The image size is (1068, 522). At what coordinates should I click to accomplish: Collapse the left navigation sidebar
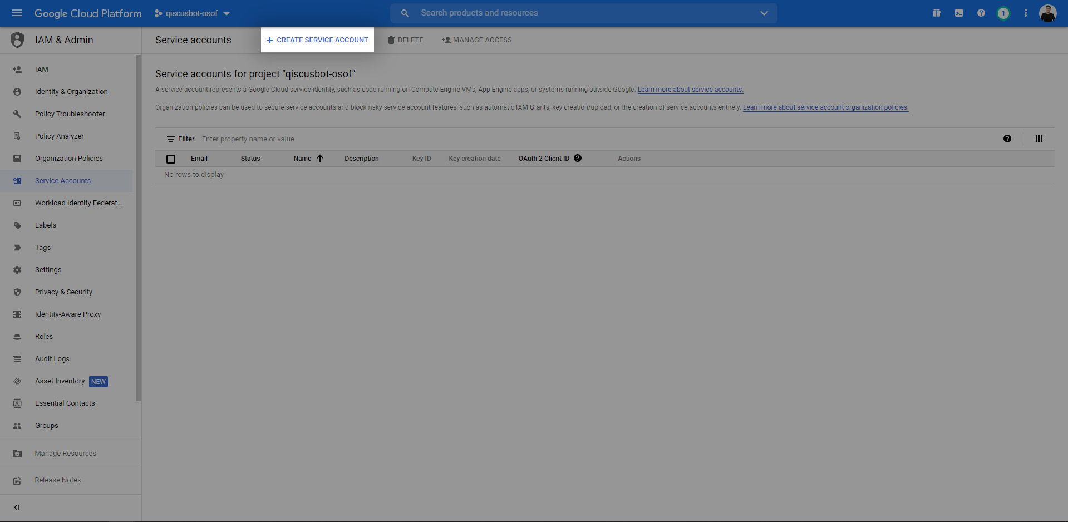pyautogui.click(x=17, y=507)
